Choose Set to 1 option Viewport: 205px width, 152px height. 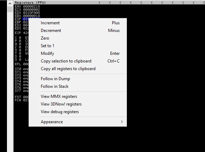pyautogui.click(x=78, y=46)
